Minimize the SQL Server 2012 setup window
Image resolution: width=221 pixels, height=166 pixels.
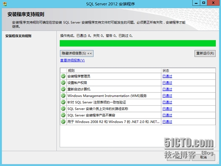pos(196,3)
